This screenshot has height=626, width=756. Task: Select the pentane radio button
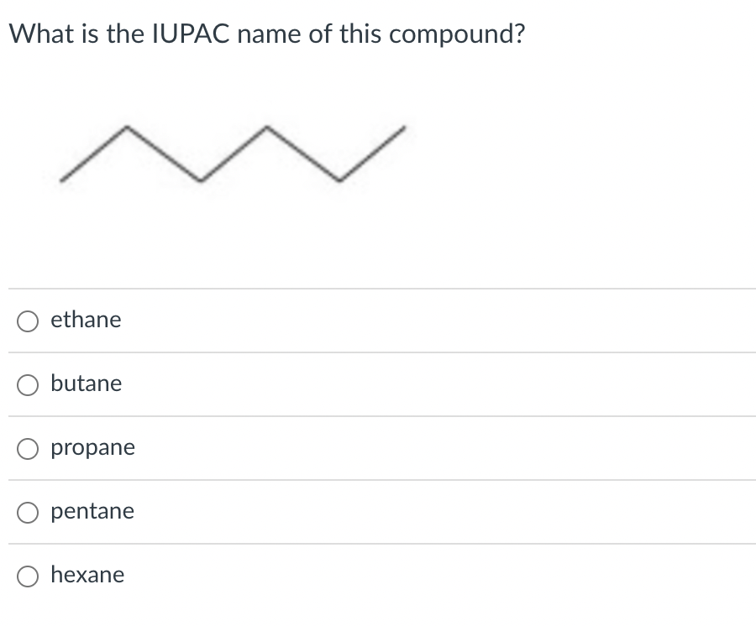[27, 512]
